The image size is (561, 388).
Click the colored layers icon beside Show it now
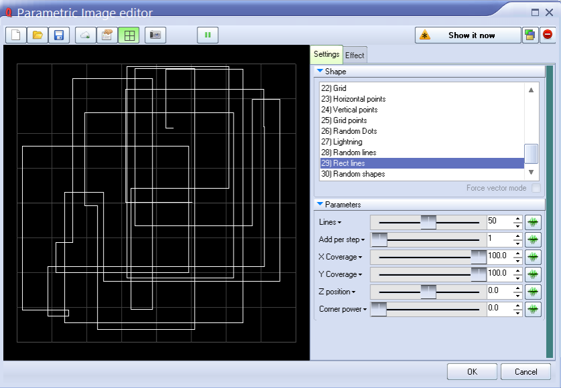point(530,35)
